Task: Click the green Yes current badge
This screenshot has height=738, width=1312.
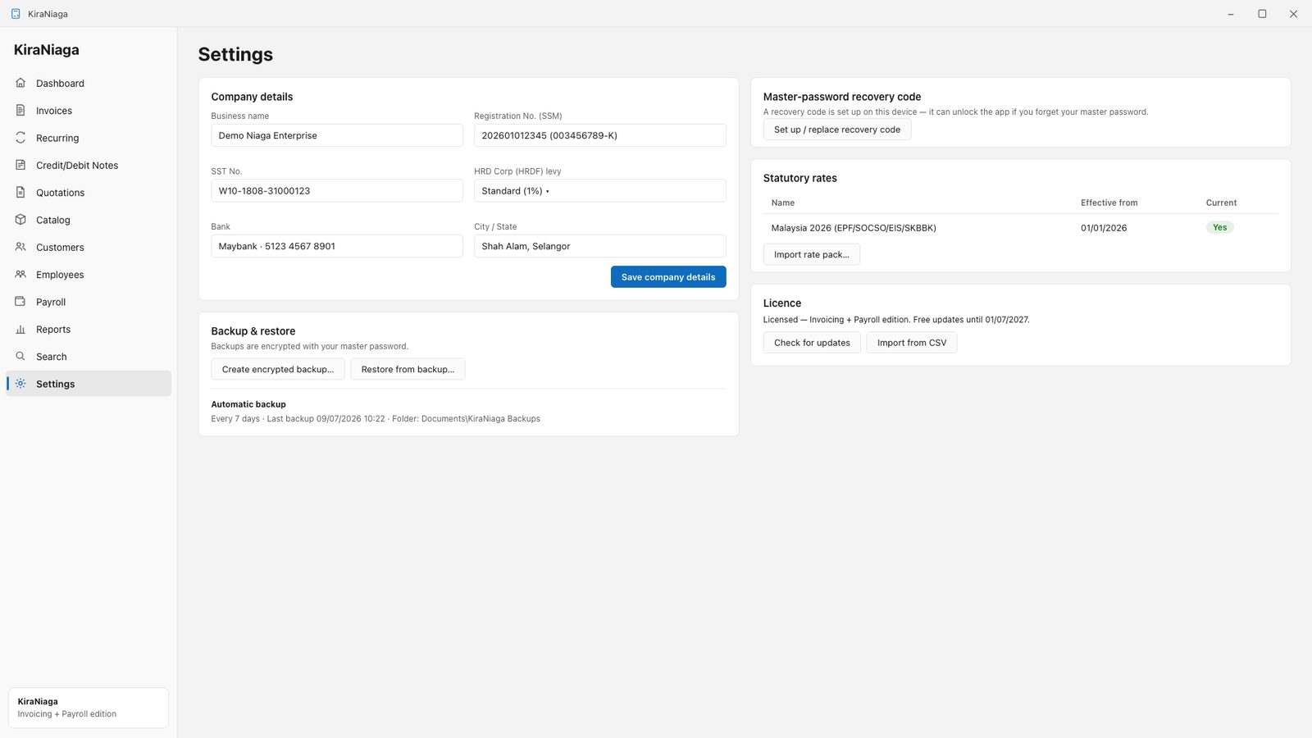Action: tap(1219, 227)
